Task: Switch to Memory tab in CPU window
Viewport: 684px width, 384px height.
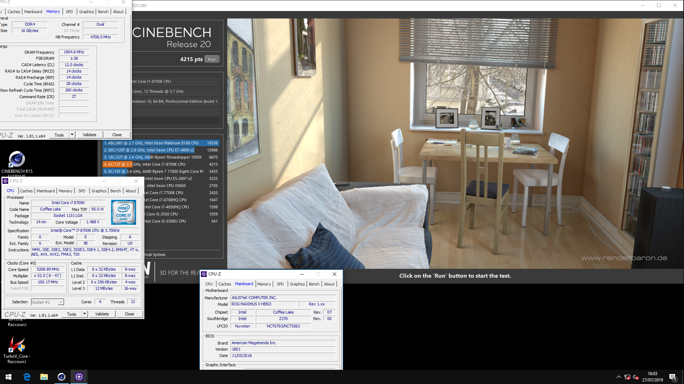Action: click(66, 191)
